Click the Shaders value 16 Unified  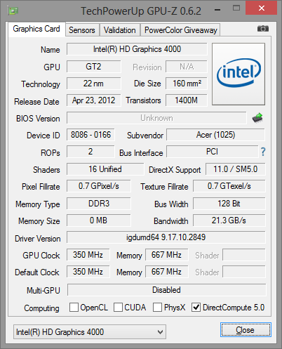coord(105,169)
